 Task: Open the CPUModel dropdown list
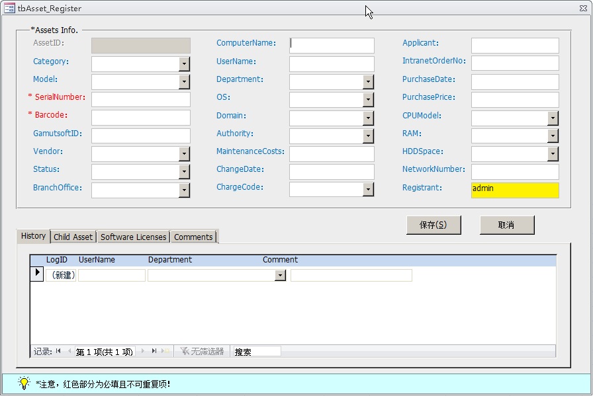coord(553,118)
